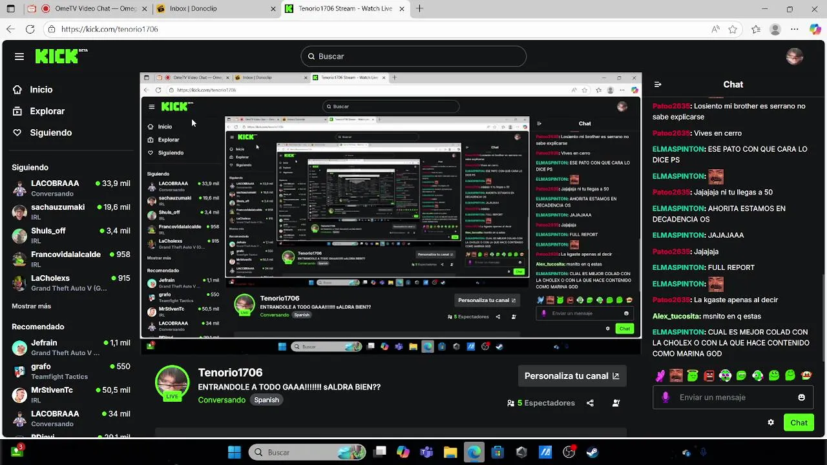Bookmark this page with the star icon
Screen dimensions: 827x465
(x=733, y=29)
